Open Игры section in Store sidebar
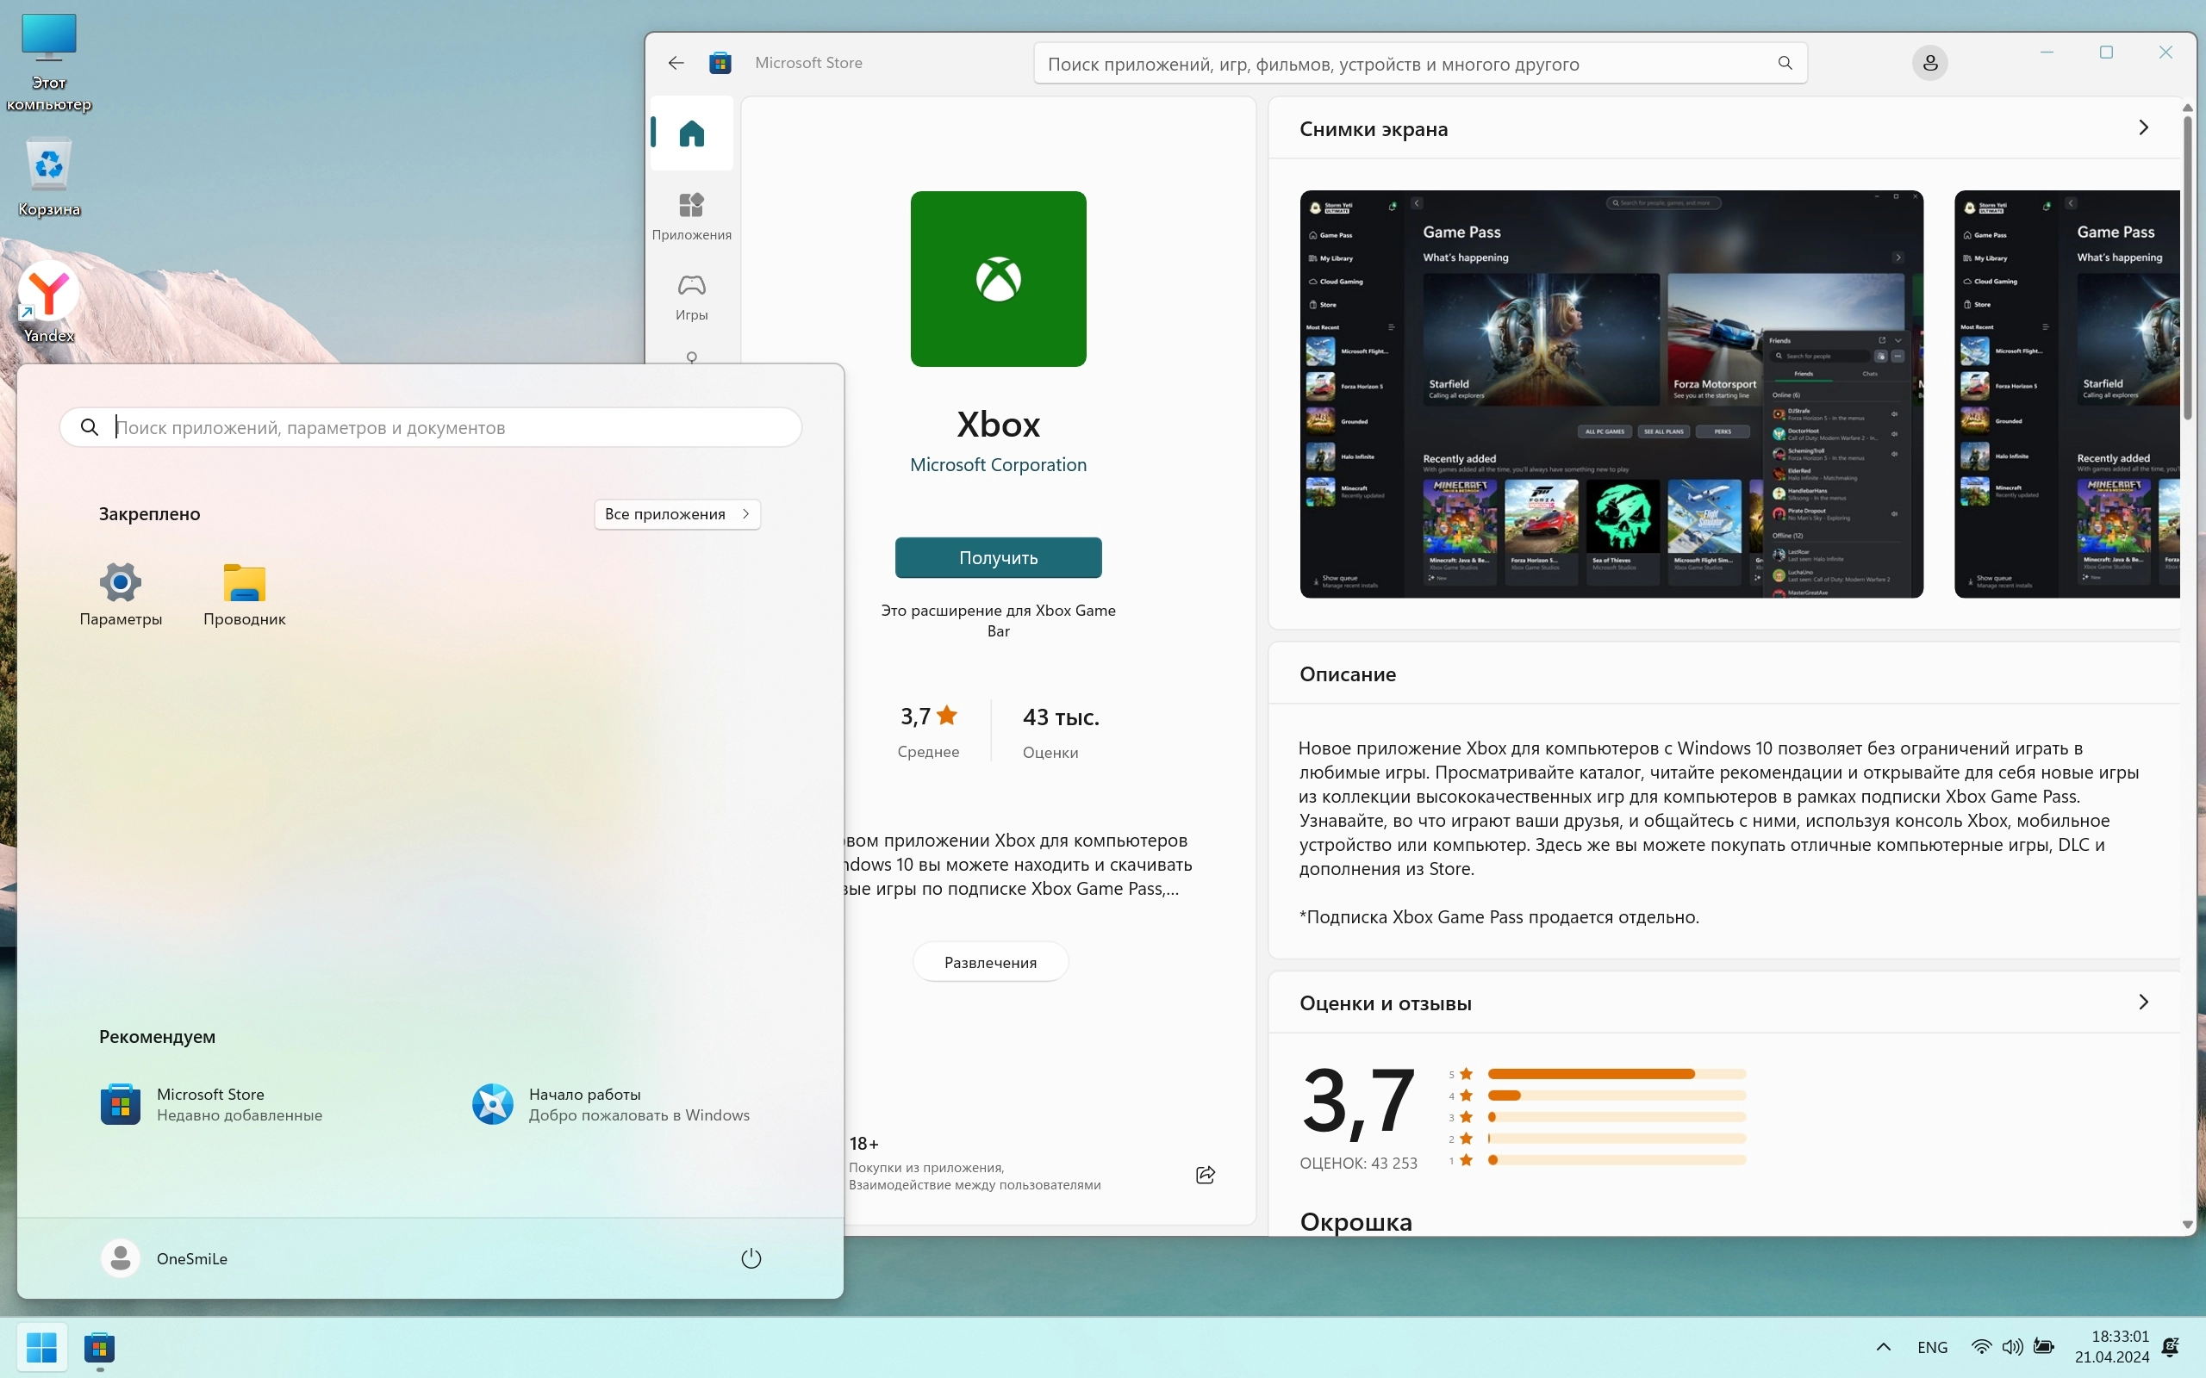Viewport: 2206px width, 1378px height. click(691, 296)
